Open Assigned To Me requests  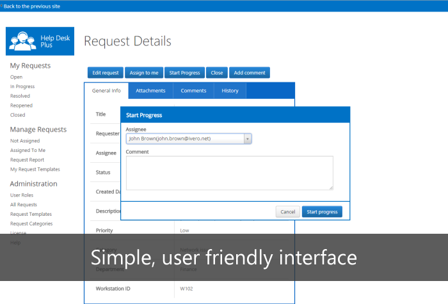pyautogui.click(x=28, y=150)
